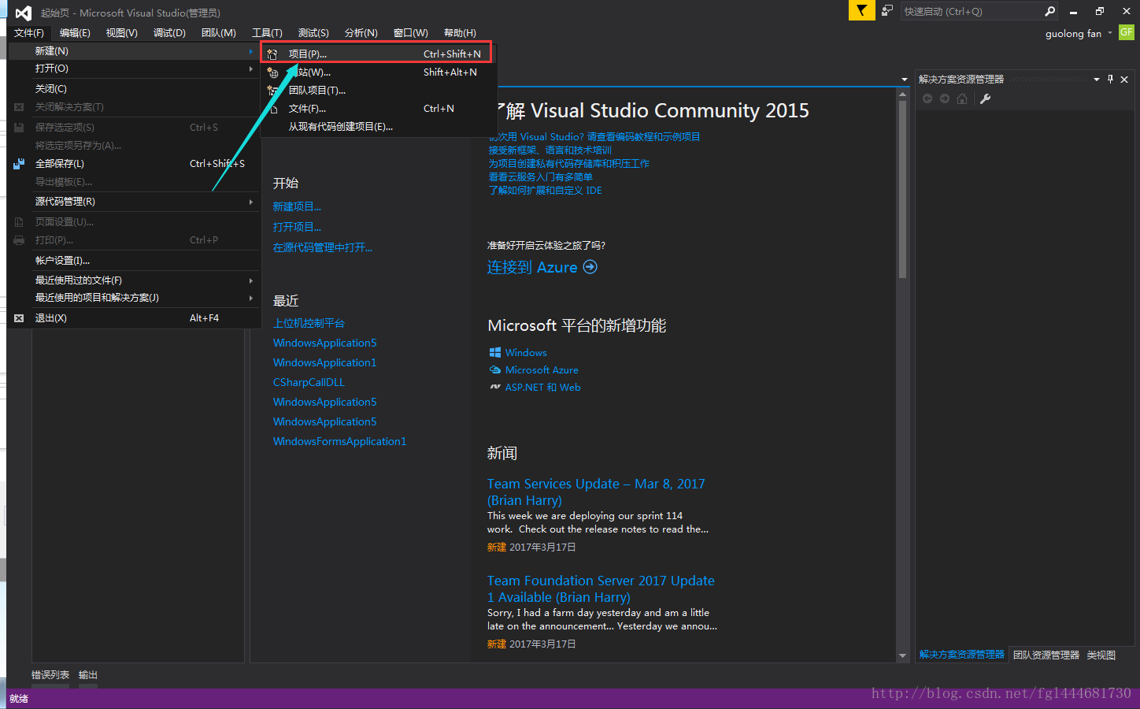Click the Solution Explorer forward arrow icon

pos(945,98)
